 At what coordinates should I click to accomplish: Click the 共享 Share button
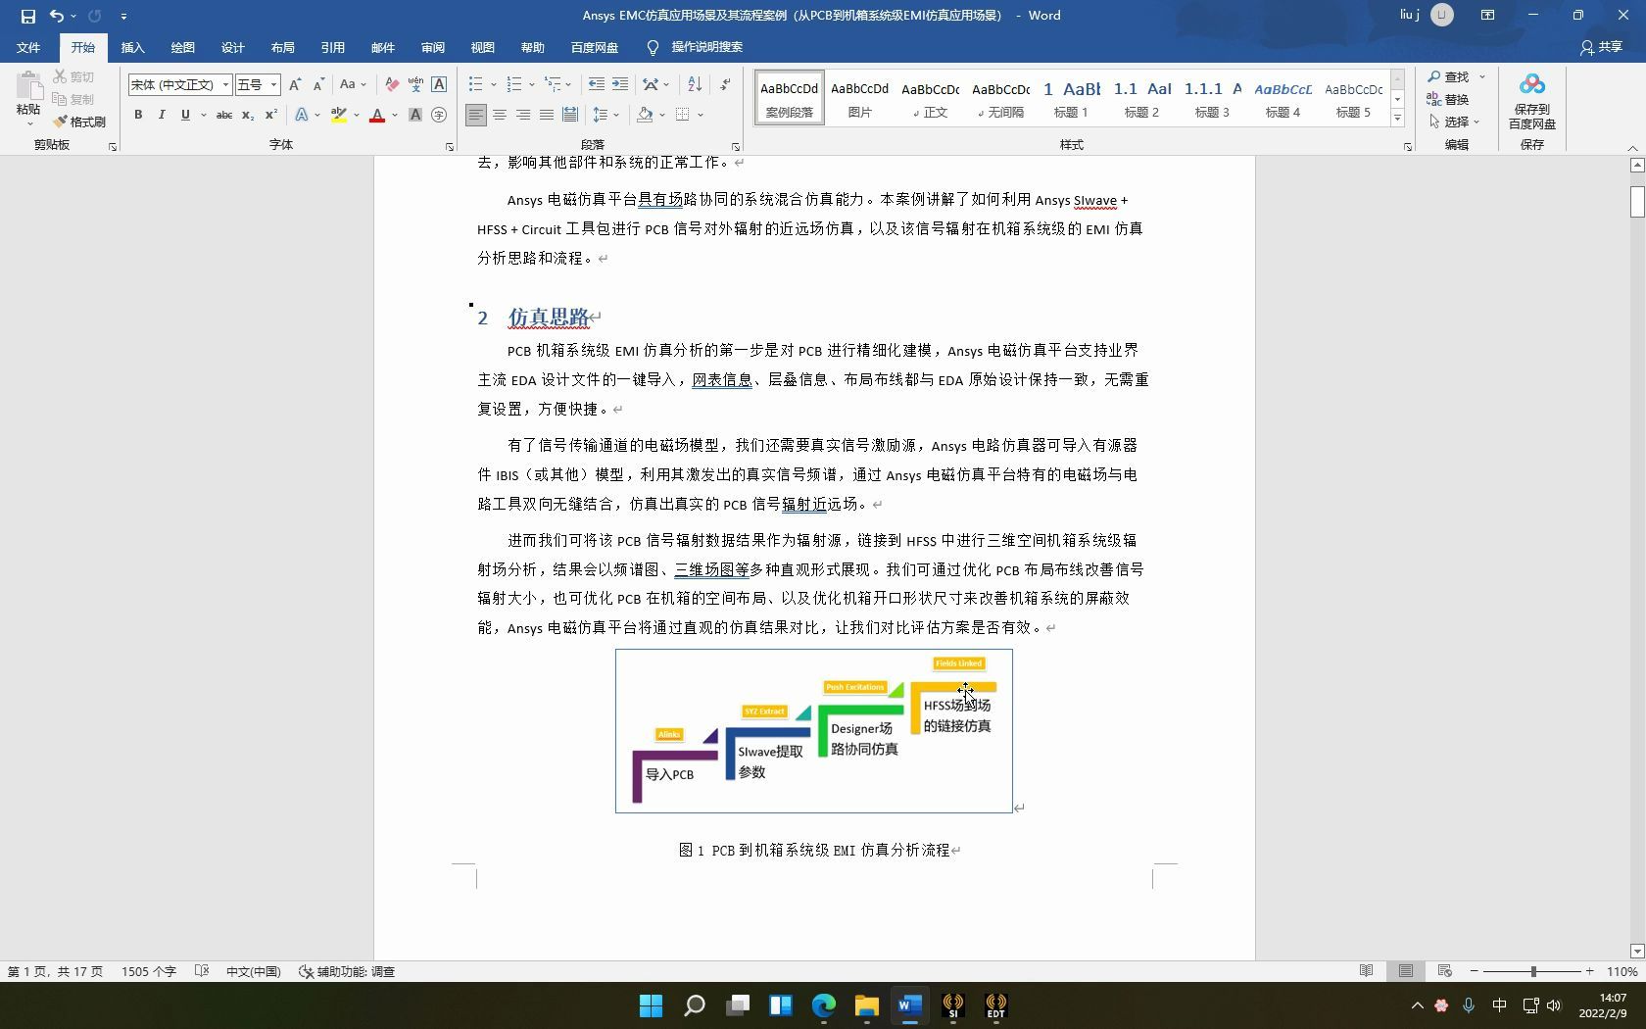click(1601, 47)
